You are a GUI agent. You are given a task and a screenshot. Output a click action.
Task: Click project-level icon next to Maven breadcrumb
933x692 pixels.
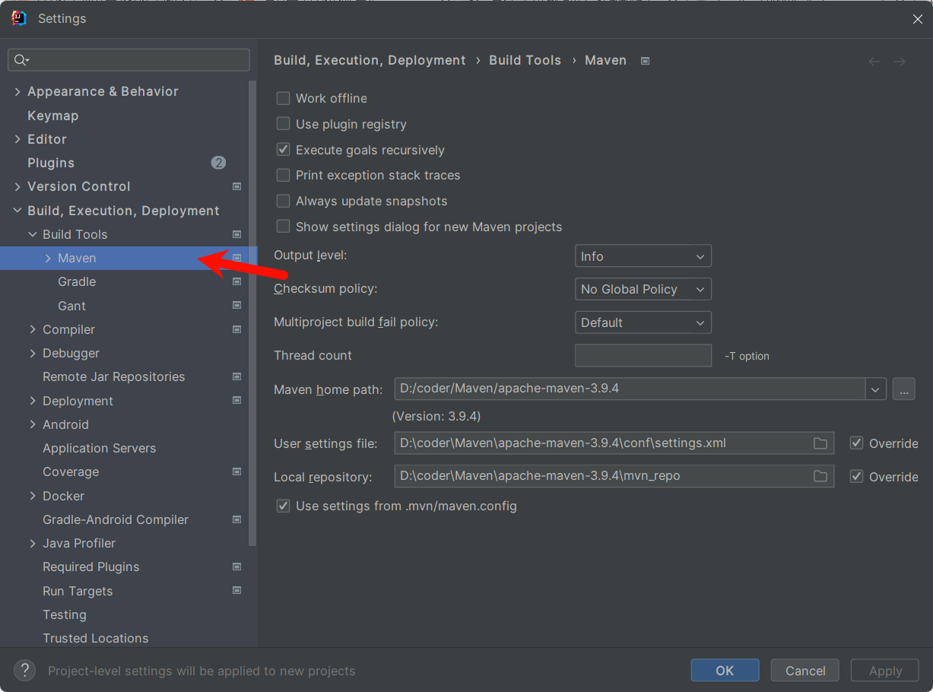[645, 61]
